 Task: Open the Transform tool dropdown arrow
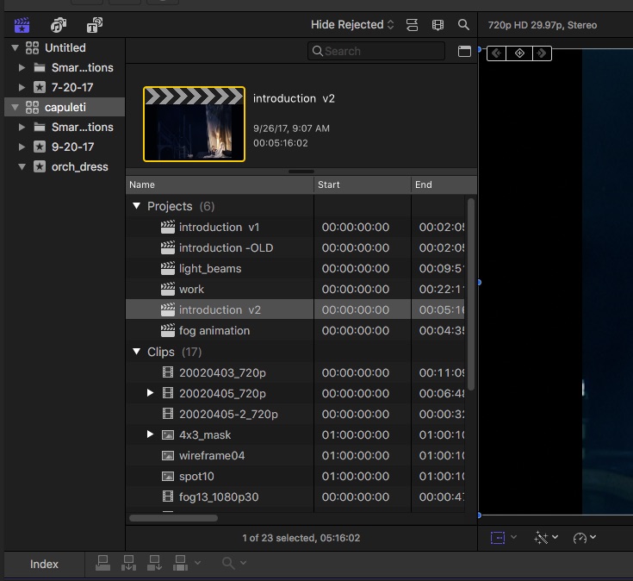pyautogui.click(x=513, y=537)
